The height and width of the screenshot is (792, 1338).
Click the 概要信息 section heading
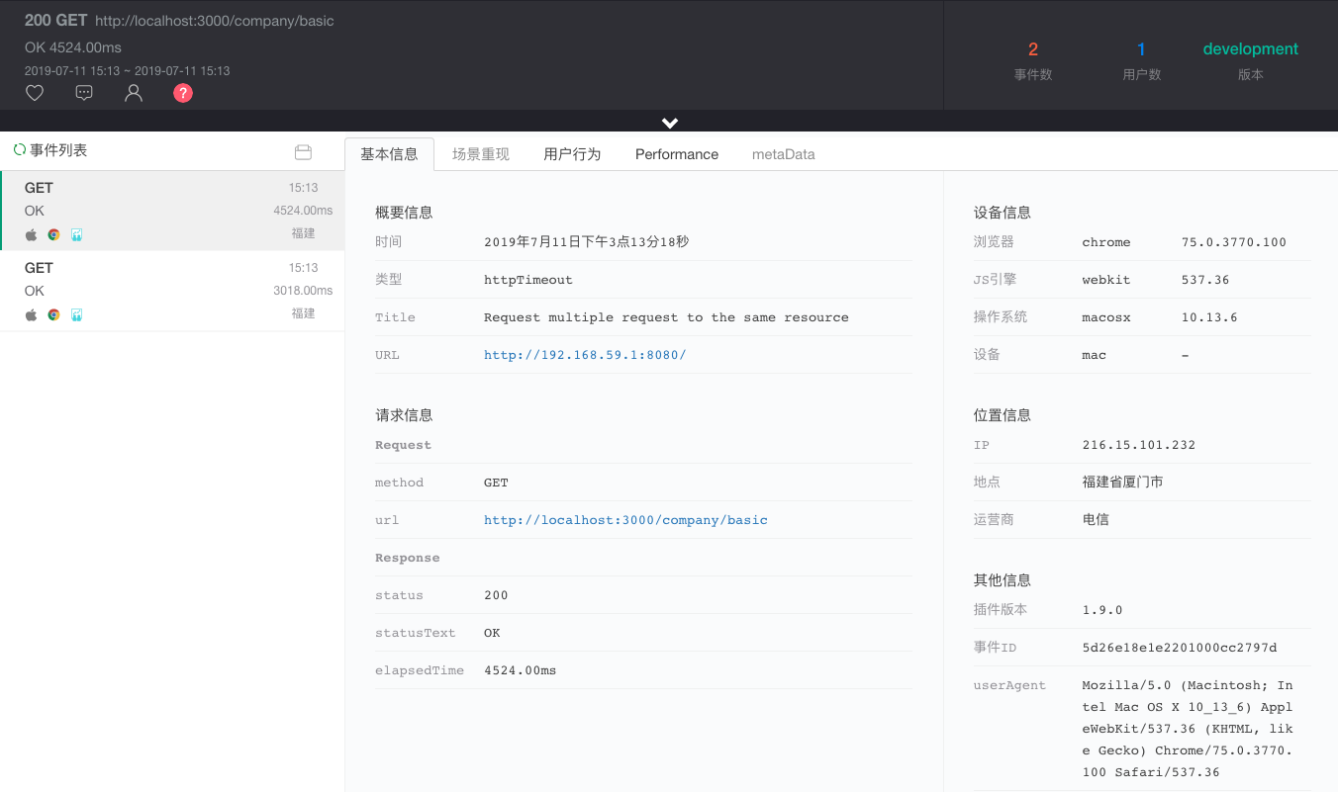[404, 213]
